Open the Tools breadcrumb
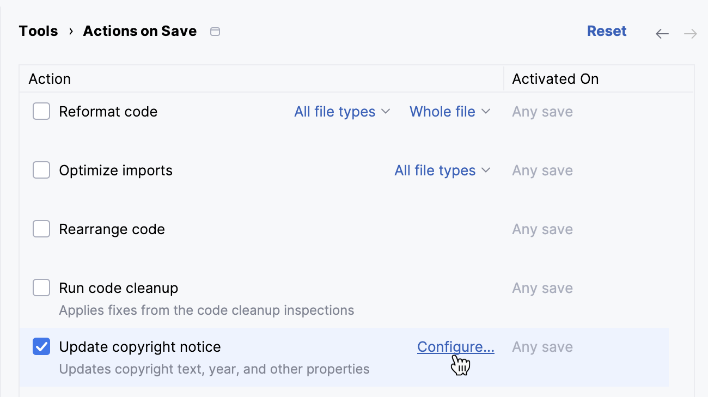The height and width of the screenshot is (397, 708). point(38,31)
